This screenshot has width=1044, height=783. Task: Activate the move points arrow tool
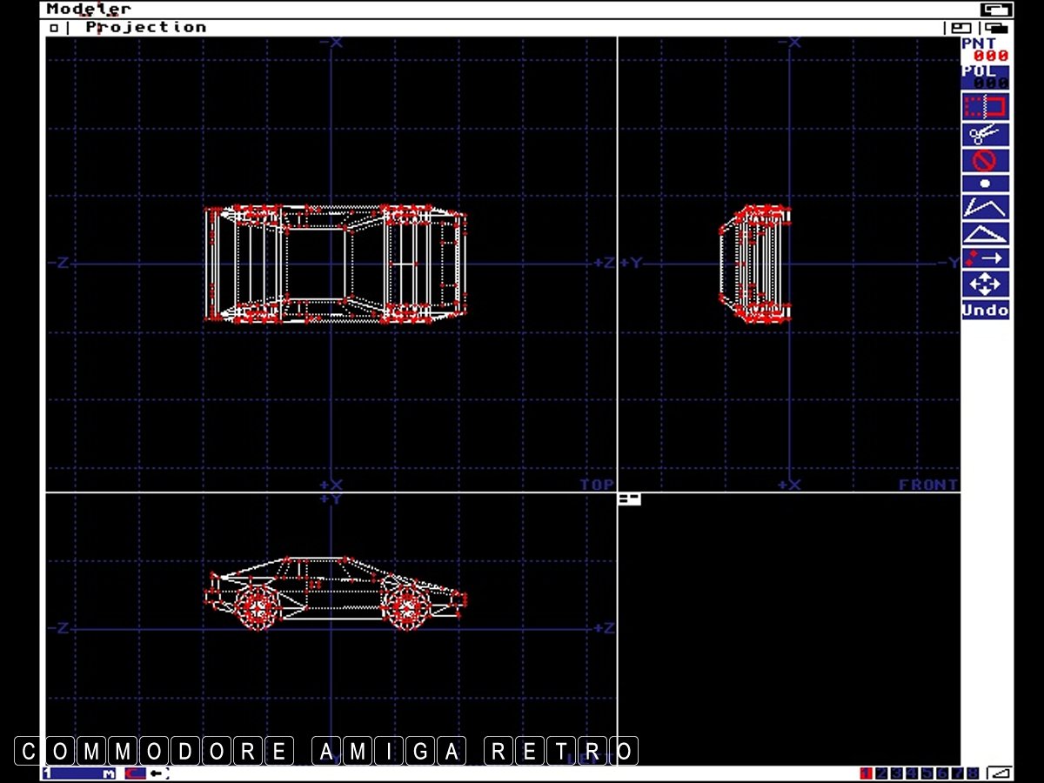pos(985,258)
